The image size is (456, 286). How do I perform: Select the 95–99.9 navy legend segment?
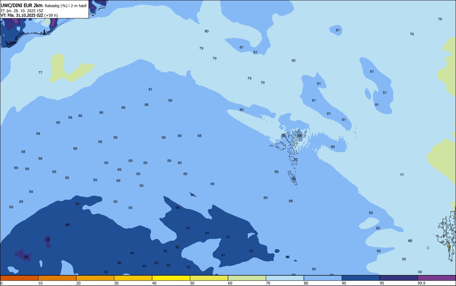(x=399, y=278)
